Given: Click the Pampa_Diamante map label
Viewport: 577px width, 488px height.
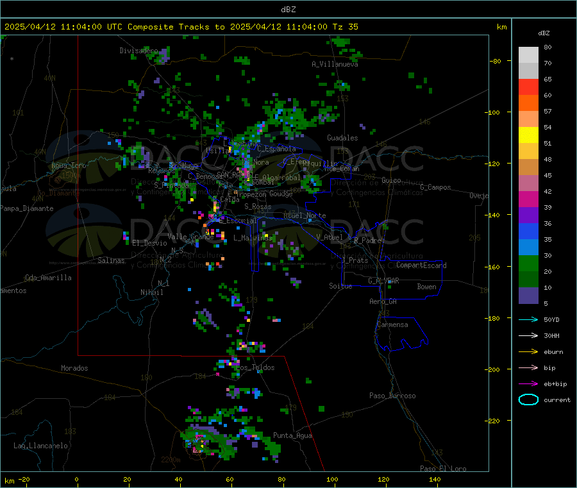Looking at the screenshot, I should (26, 208).
